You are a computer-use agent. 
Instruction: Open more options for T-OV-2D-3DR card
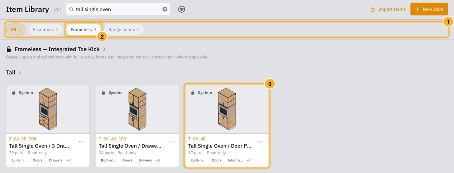[81, 142]
